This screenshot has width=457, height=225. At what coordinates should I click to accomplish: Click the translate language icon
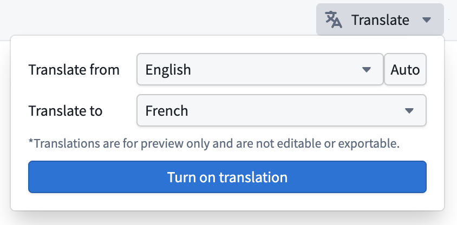pyautogui.click(x=334, y=20)
